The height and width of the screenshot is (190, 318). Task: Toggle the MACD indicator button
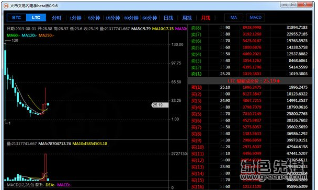tap(255, 18)
